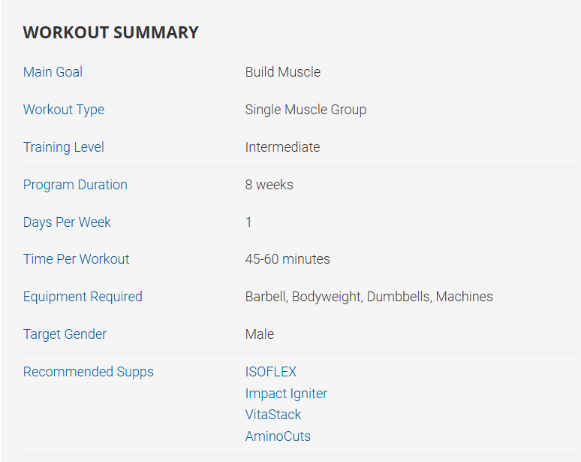Select the Intermediate training level value
The height and width of the screenshot is (462, 581).
click(282, 147)
